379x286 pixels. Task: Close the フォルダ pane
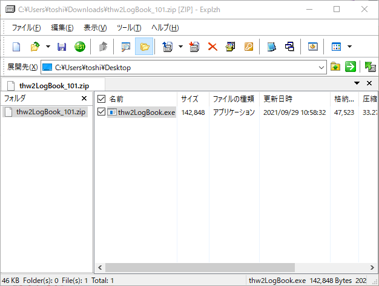pyautogui.click(x=84, y=98)
